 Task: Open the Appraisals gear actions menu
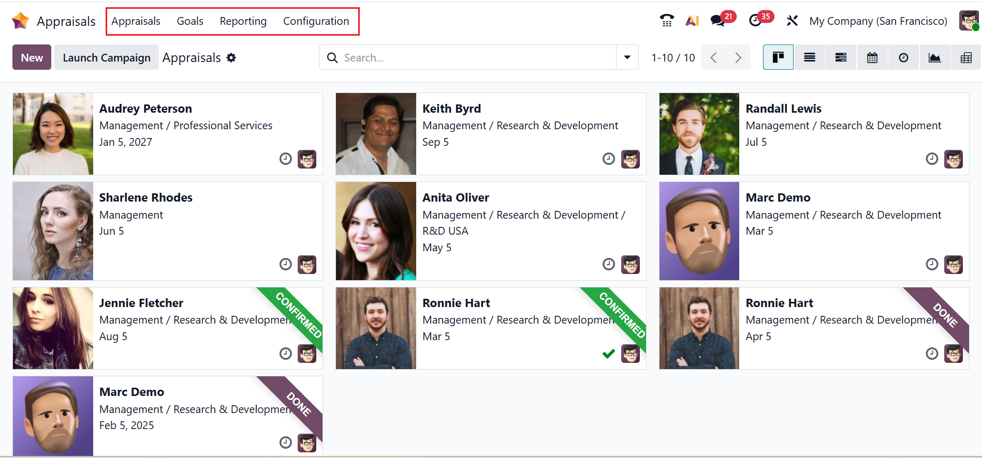point(231,58)
